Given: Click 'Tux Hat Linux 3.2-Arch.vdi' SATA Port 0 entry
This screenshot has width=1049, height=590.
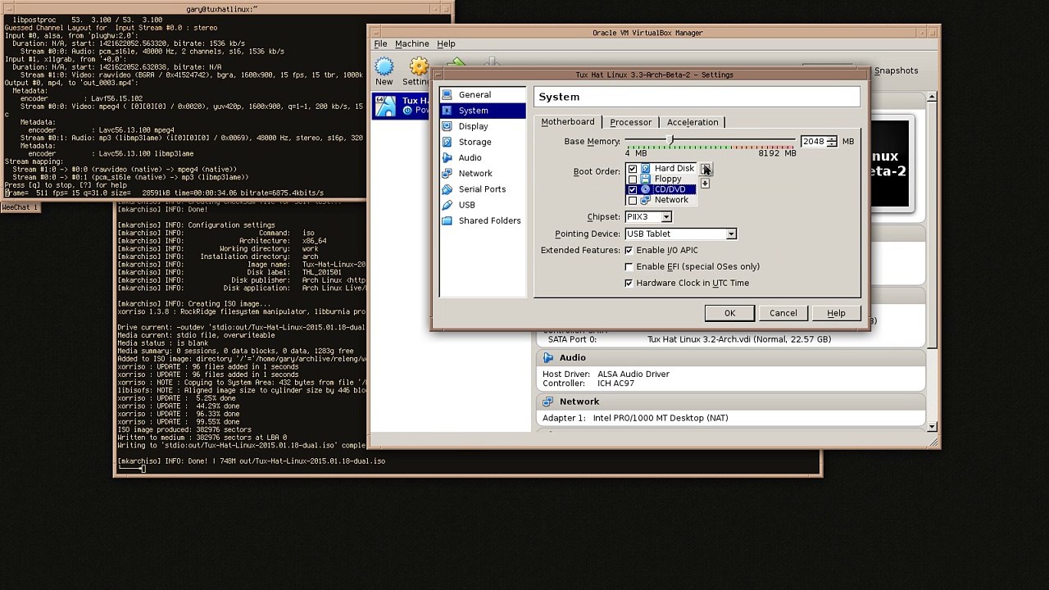Looking at the screenshot, I should tap(738, 339).
